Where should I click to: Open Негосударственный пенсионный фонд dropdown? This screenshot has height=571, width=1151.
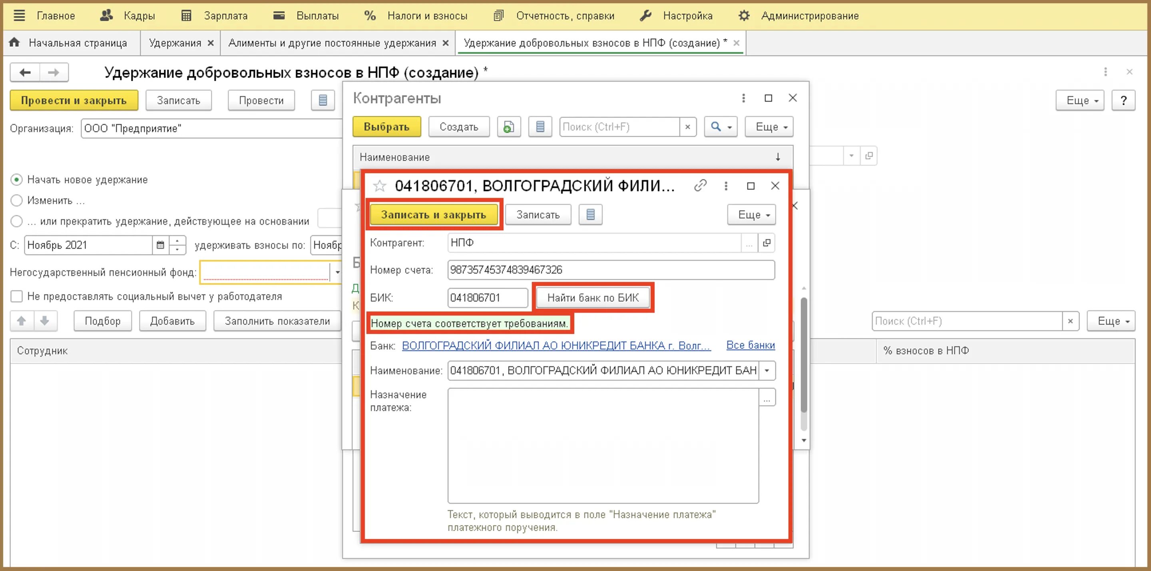pos(337,272)
